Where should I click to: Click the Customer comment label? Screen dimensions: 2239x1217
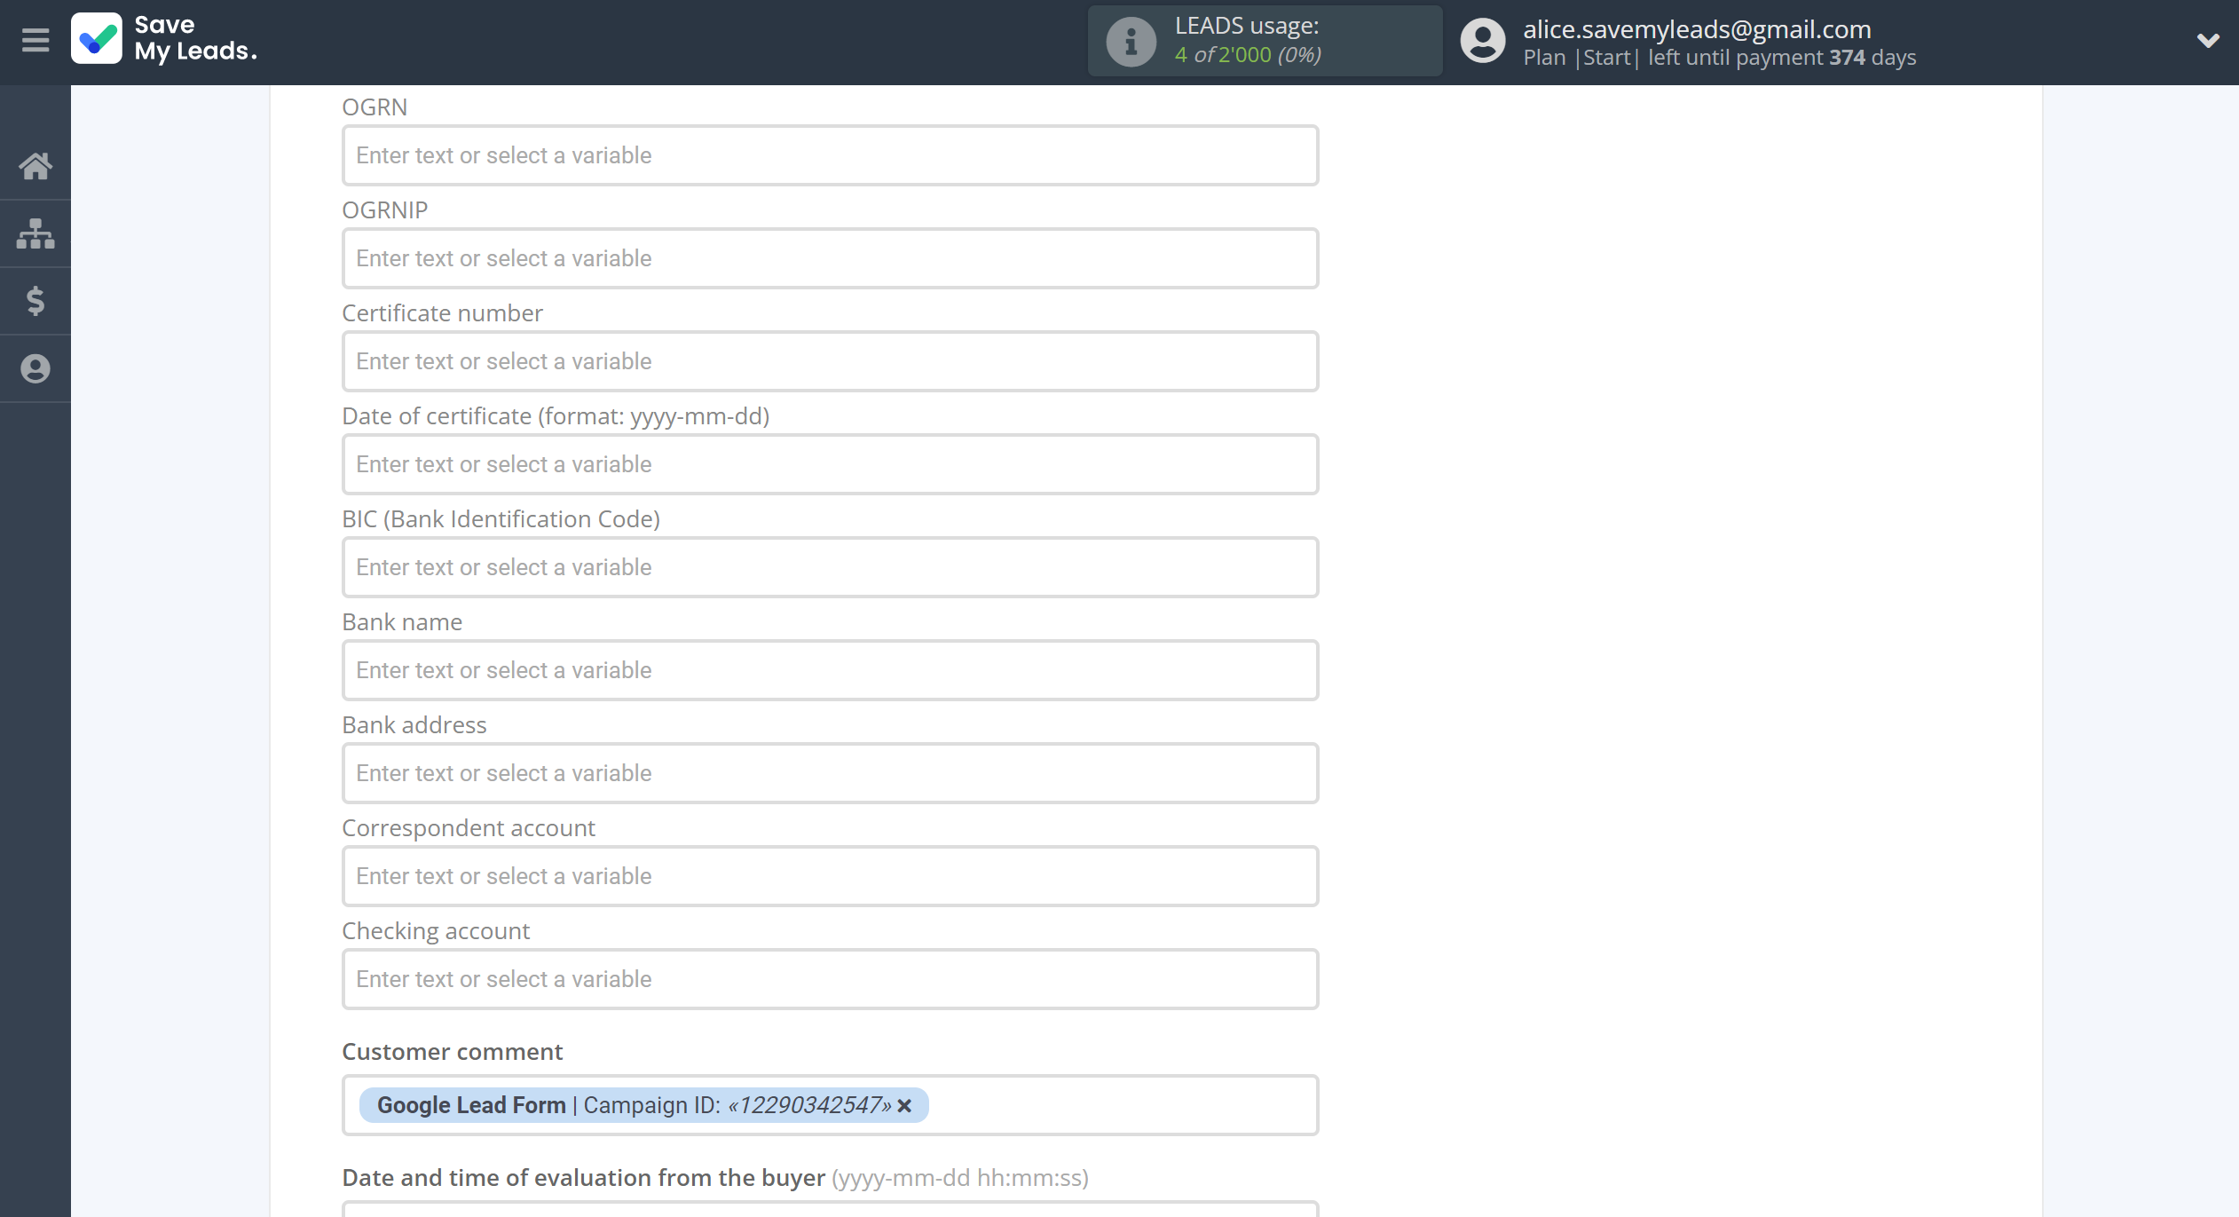coord(452,1052)
